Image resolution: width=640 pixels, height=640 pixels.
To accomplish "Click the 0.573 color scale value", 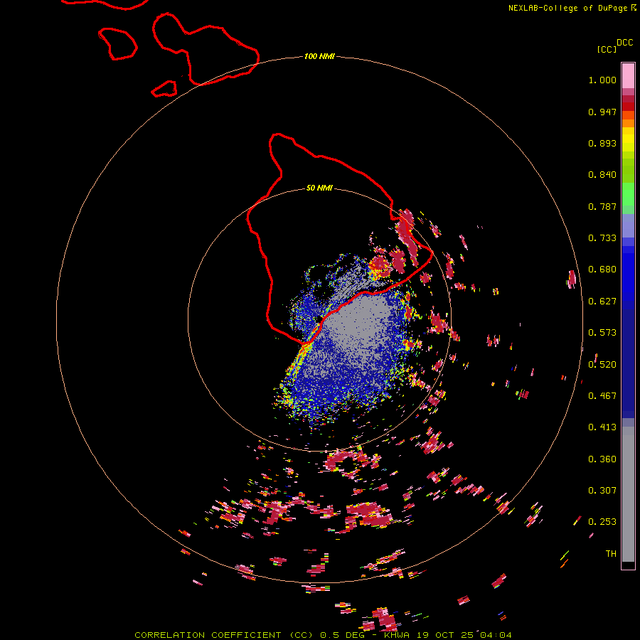I will click(602, 333).
